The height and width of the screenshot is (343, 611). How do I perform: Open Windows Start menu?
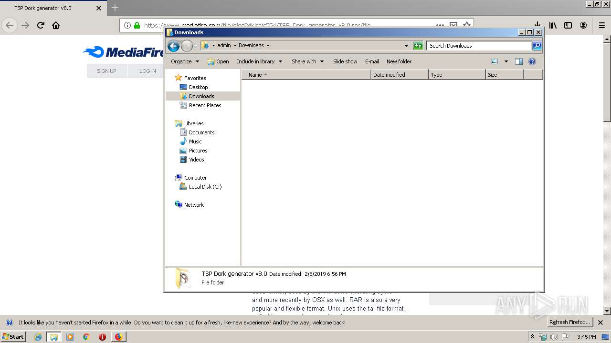tap(13, 336)
